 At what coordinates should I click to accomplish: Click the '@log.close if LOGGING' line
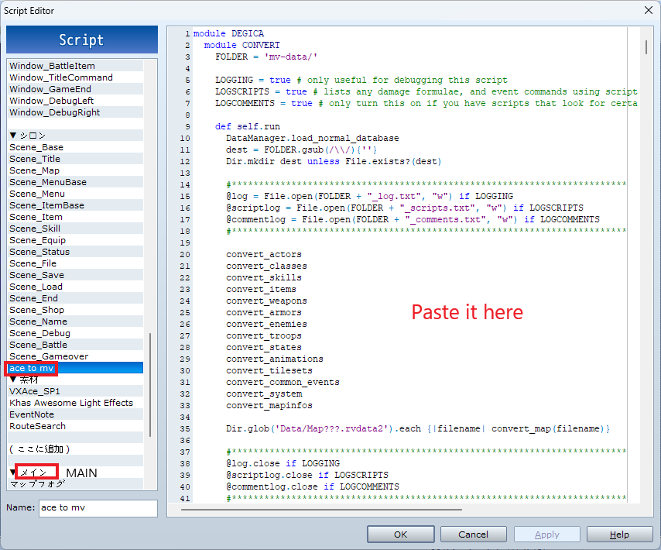coord(283,463)
